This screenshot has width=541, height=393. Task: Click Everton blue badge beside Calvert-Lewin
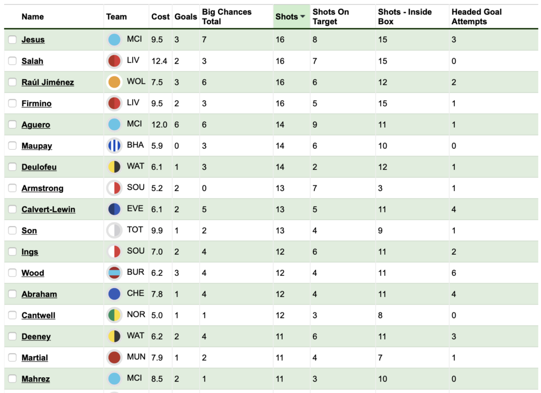pyautogui.click(x=114, y=209)
